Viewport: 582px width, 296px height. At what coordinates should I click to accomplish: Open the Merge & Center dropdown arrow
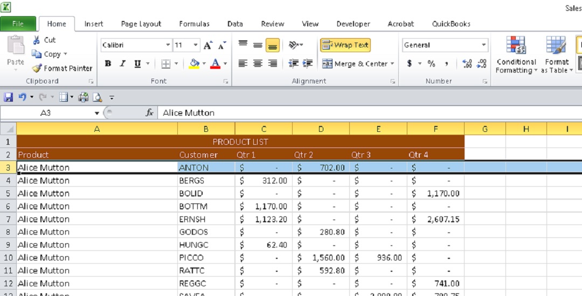(x=392, y=64)
